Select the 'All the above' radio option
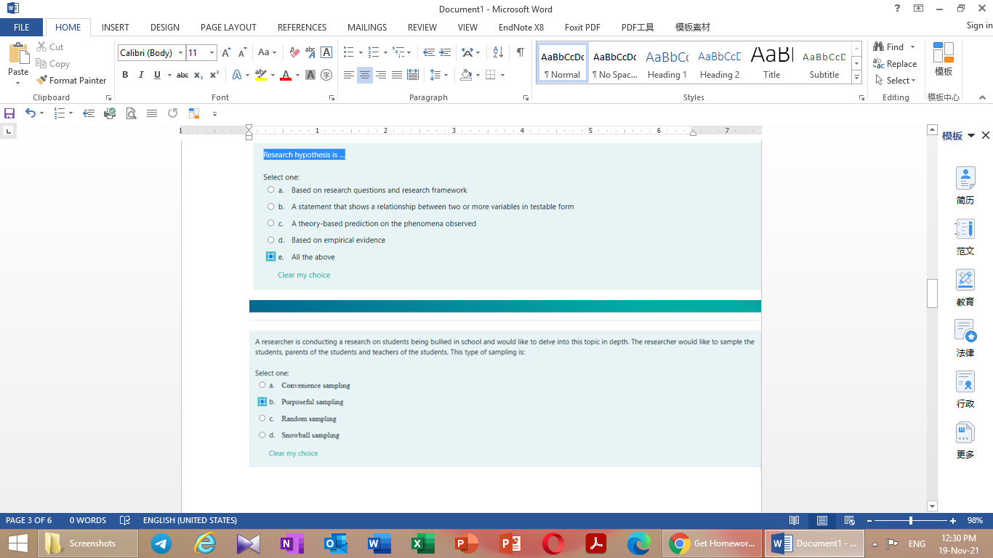Screen dimensions: 993x558 click(270, 256)
